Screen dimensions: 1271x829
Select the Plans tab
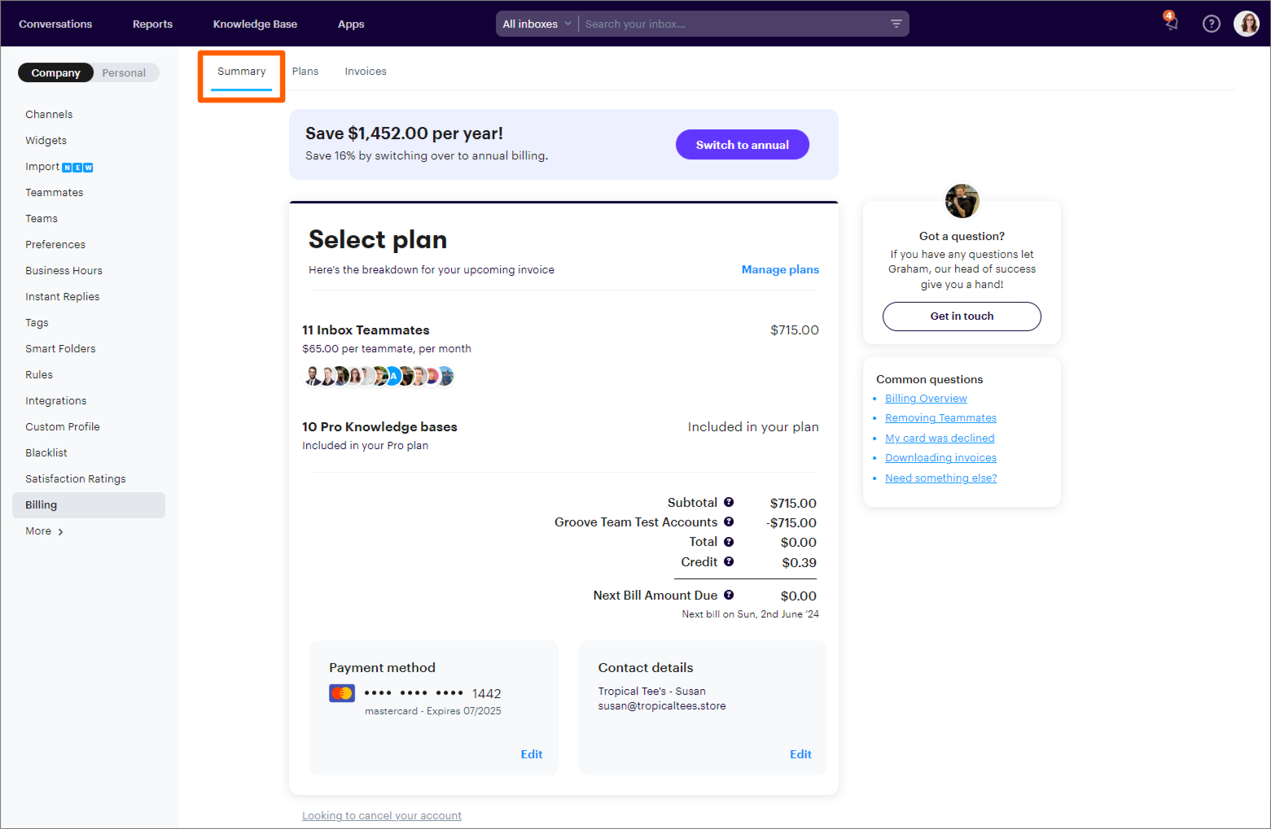pos(305,72)
